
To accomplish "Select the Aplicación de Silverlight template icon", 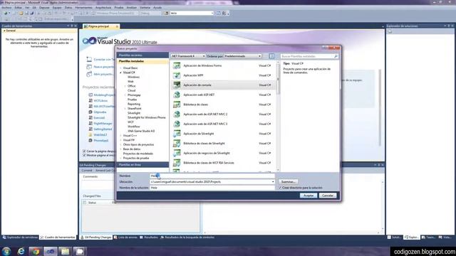I will [177, 134].
